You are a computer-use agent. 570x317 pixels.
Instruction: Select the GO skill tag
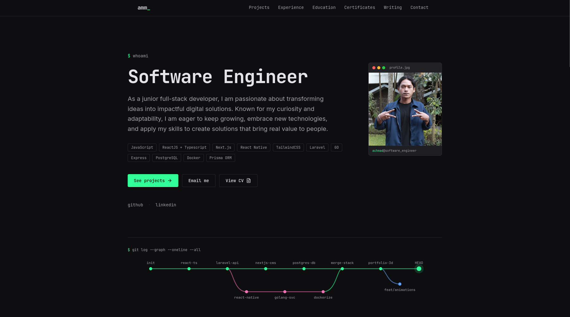coord(336,147)
